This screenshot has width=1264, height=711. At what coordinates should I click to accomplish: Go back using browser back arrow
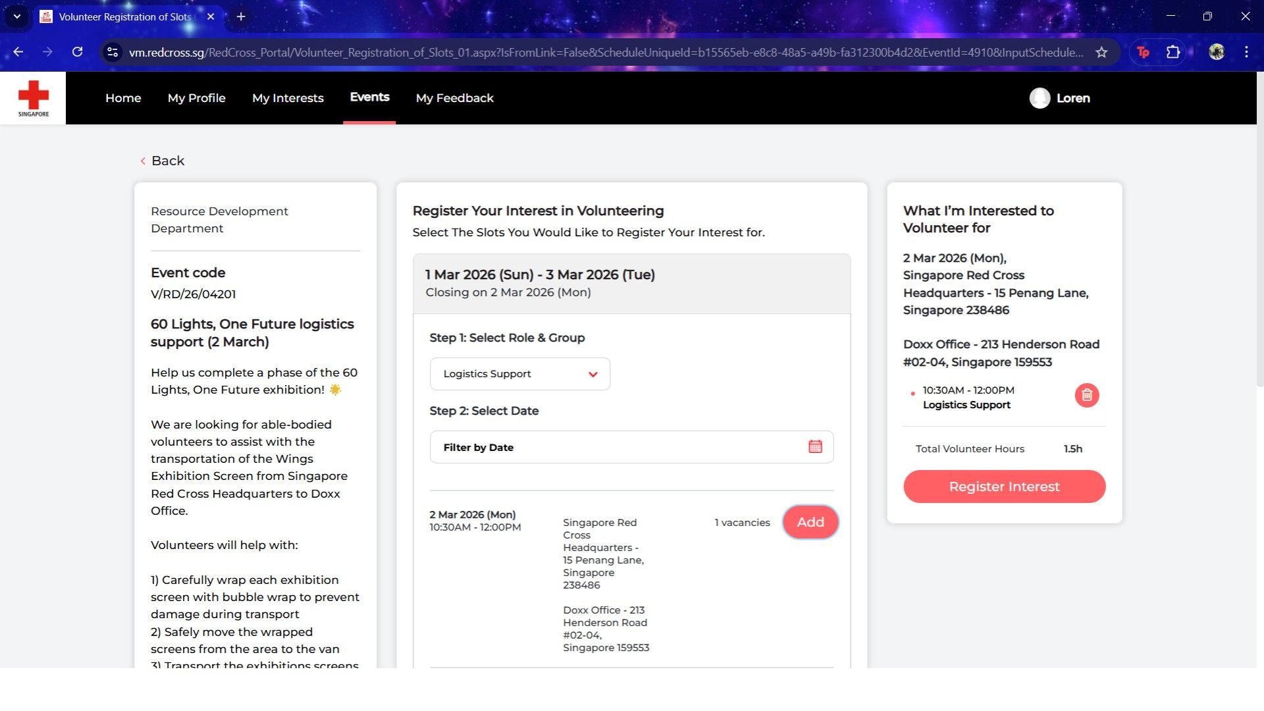[x=18, y=52]
